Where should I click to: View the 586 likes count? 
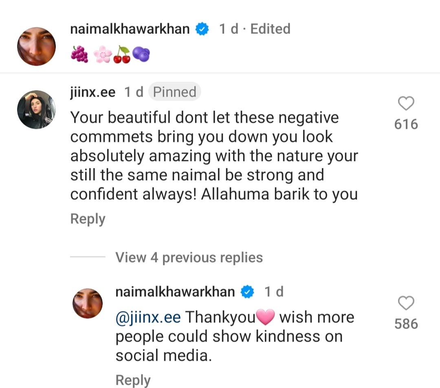pyautogui.click(x=406, y=324)
